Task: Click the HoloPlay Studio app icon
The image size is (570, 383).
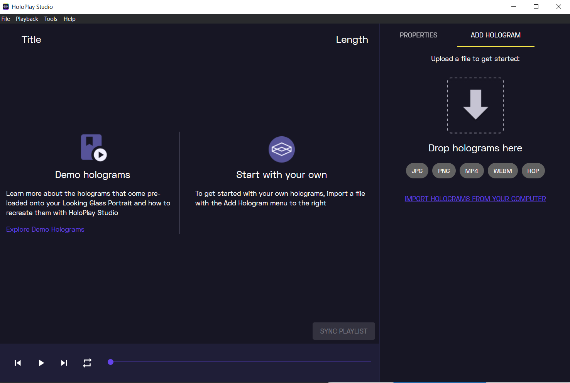Action: coord(6,7)
